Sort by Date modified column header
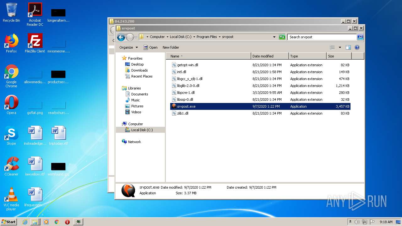The width and height of the screenshot is (402, 226). tap(270, 56)
